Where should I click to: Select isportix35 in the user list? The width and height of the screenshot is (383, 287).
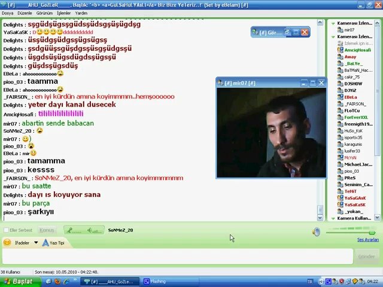tap(353, 138)
